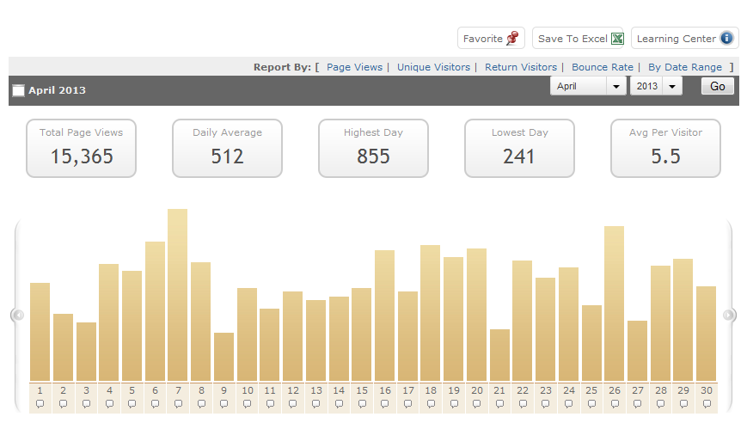Select the bar for day 16
747x423 pixels.
pos(384,316)
